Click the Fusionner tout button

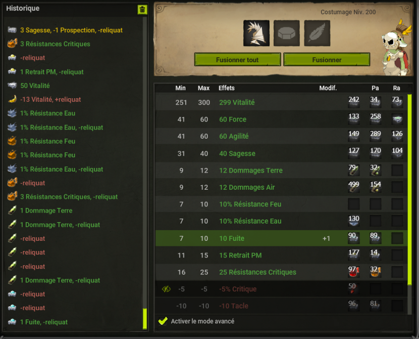(x=237, y=59)
